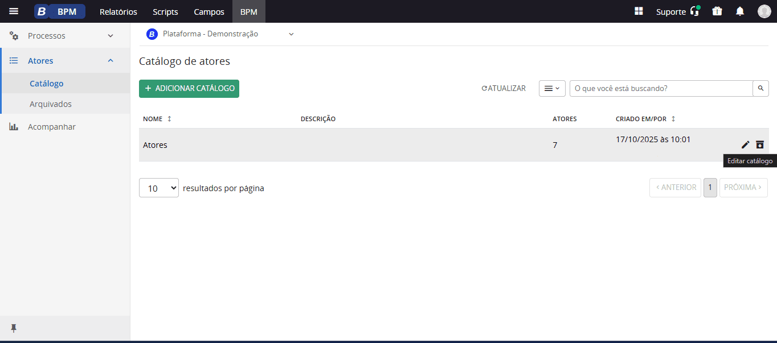
Task: Click the Catálogo de atores heading
Action: pyautogui.click(x=185, y=61)
